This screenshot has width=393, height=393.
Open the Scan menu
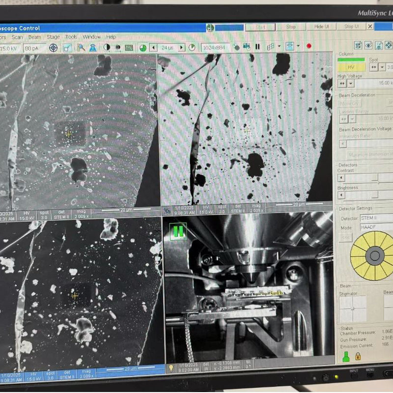pos(17,37)
